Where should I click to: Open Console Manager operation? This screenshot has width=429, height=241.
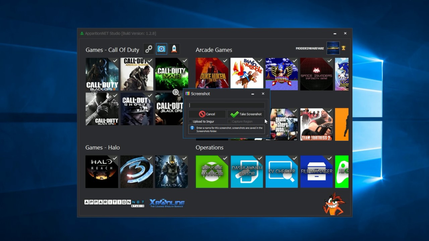point(212,172)
